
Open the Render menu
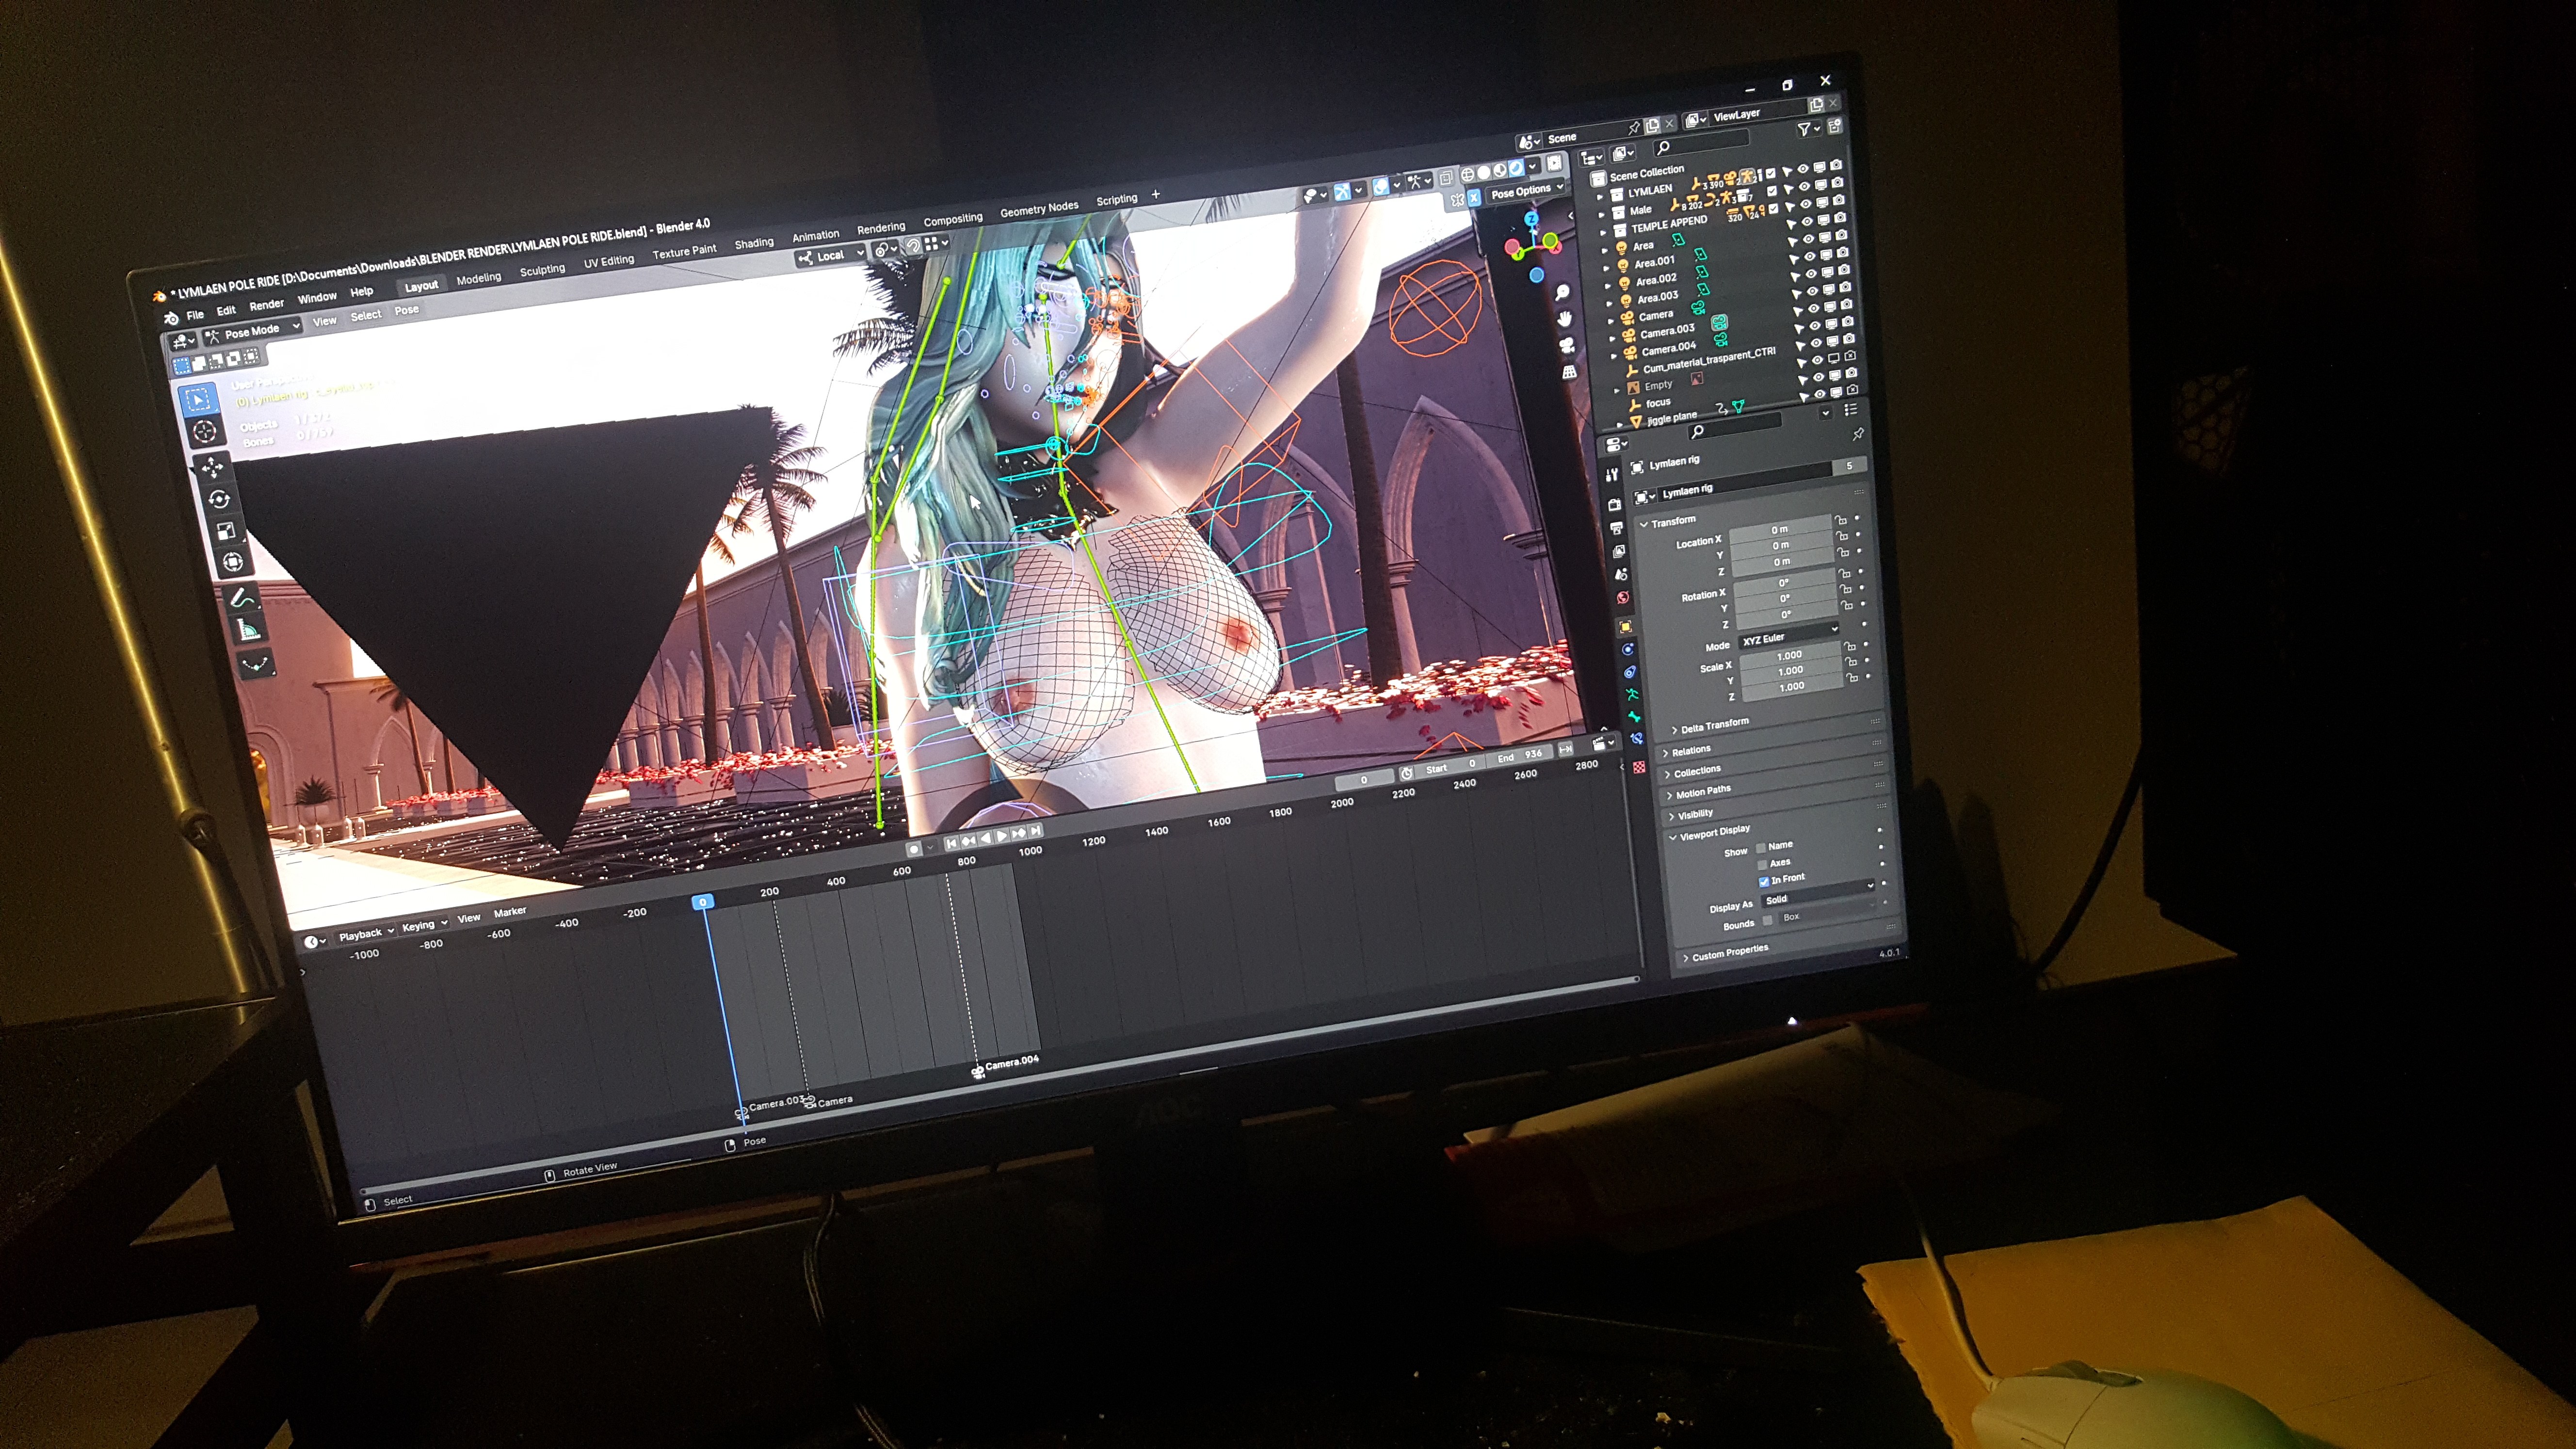(x=266, y=305)
